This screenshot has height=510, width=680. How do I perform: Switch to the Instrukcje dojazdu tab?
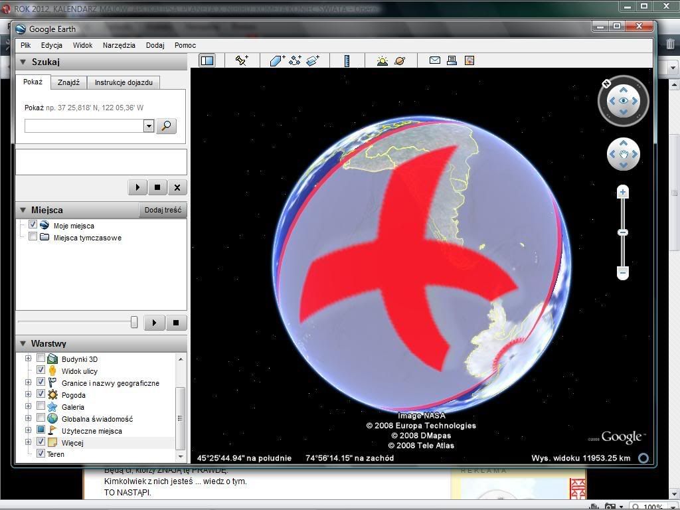pyautogui.click(x=124, y=82)
